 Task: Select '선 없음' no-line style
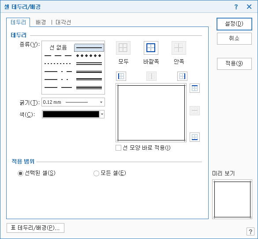[x=58, y=48]
